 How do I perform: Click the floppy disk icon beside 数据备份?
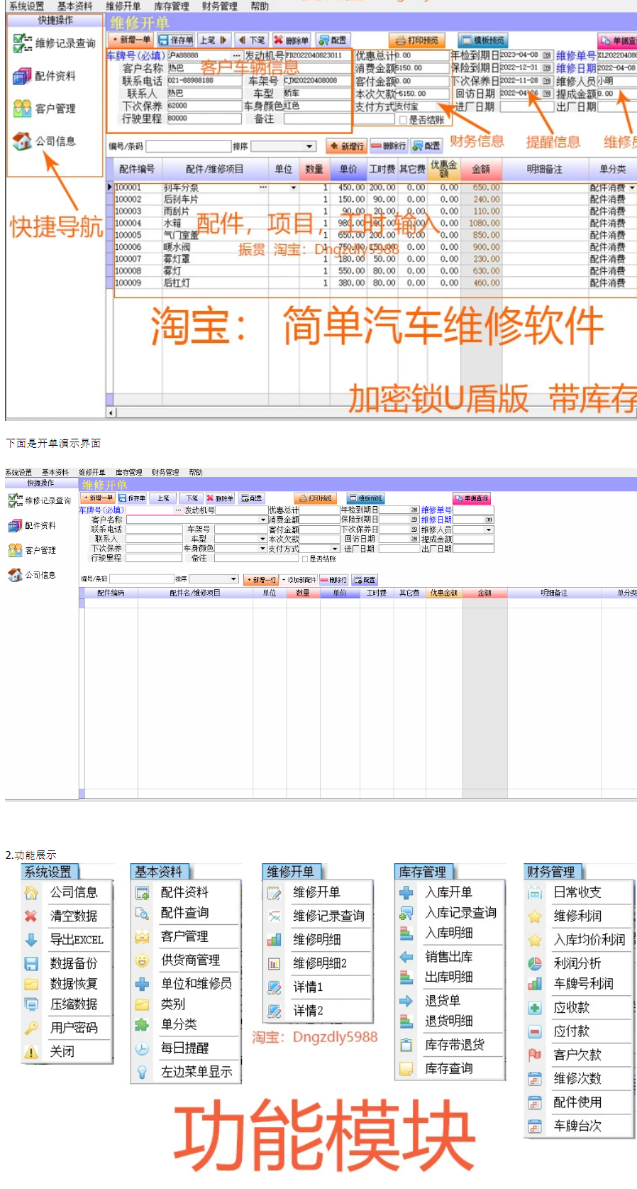[31, 963]
